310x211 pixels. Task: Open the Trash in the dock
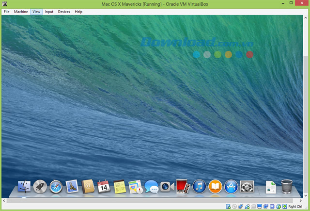(287, 187)
